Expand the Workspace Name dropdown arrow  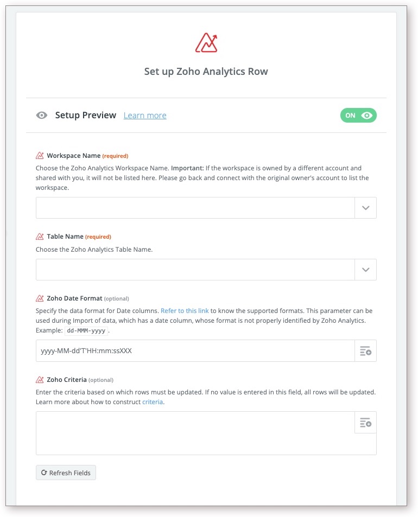point(365,208)
